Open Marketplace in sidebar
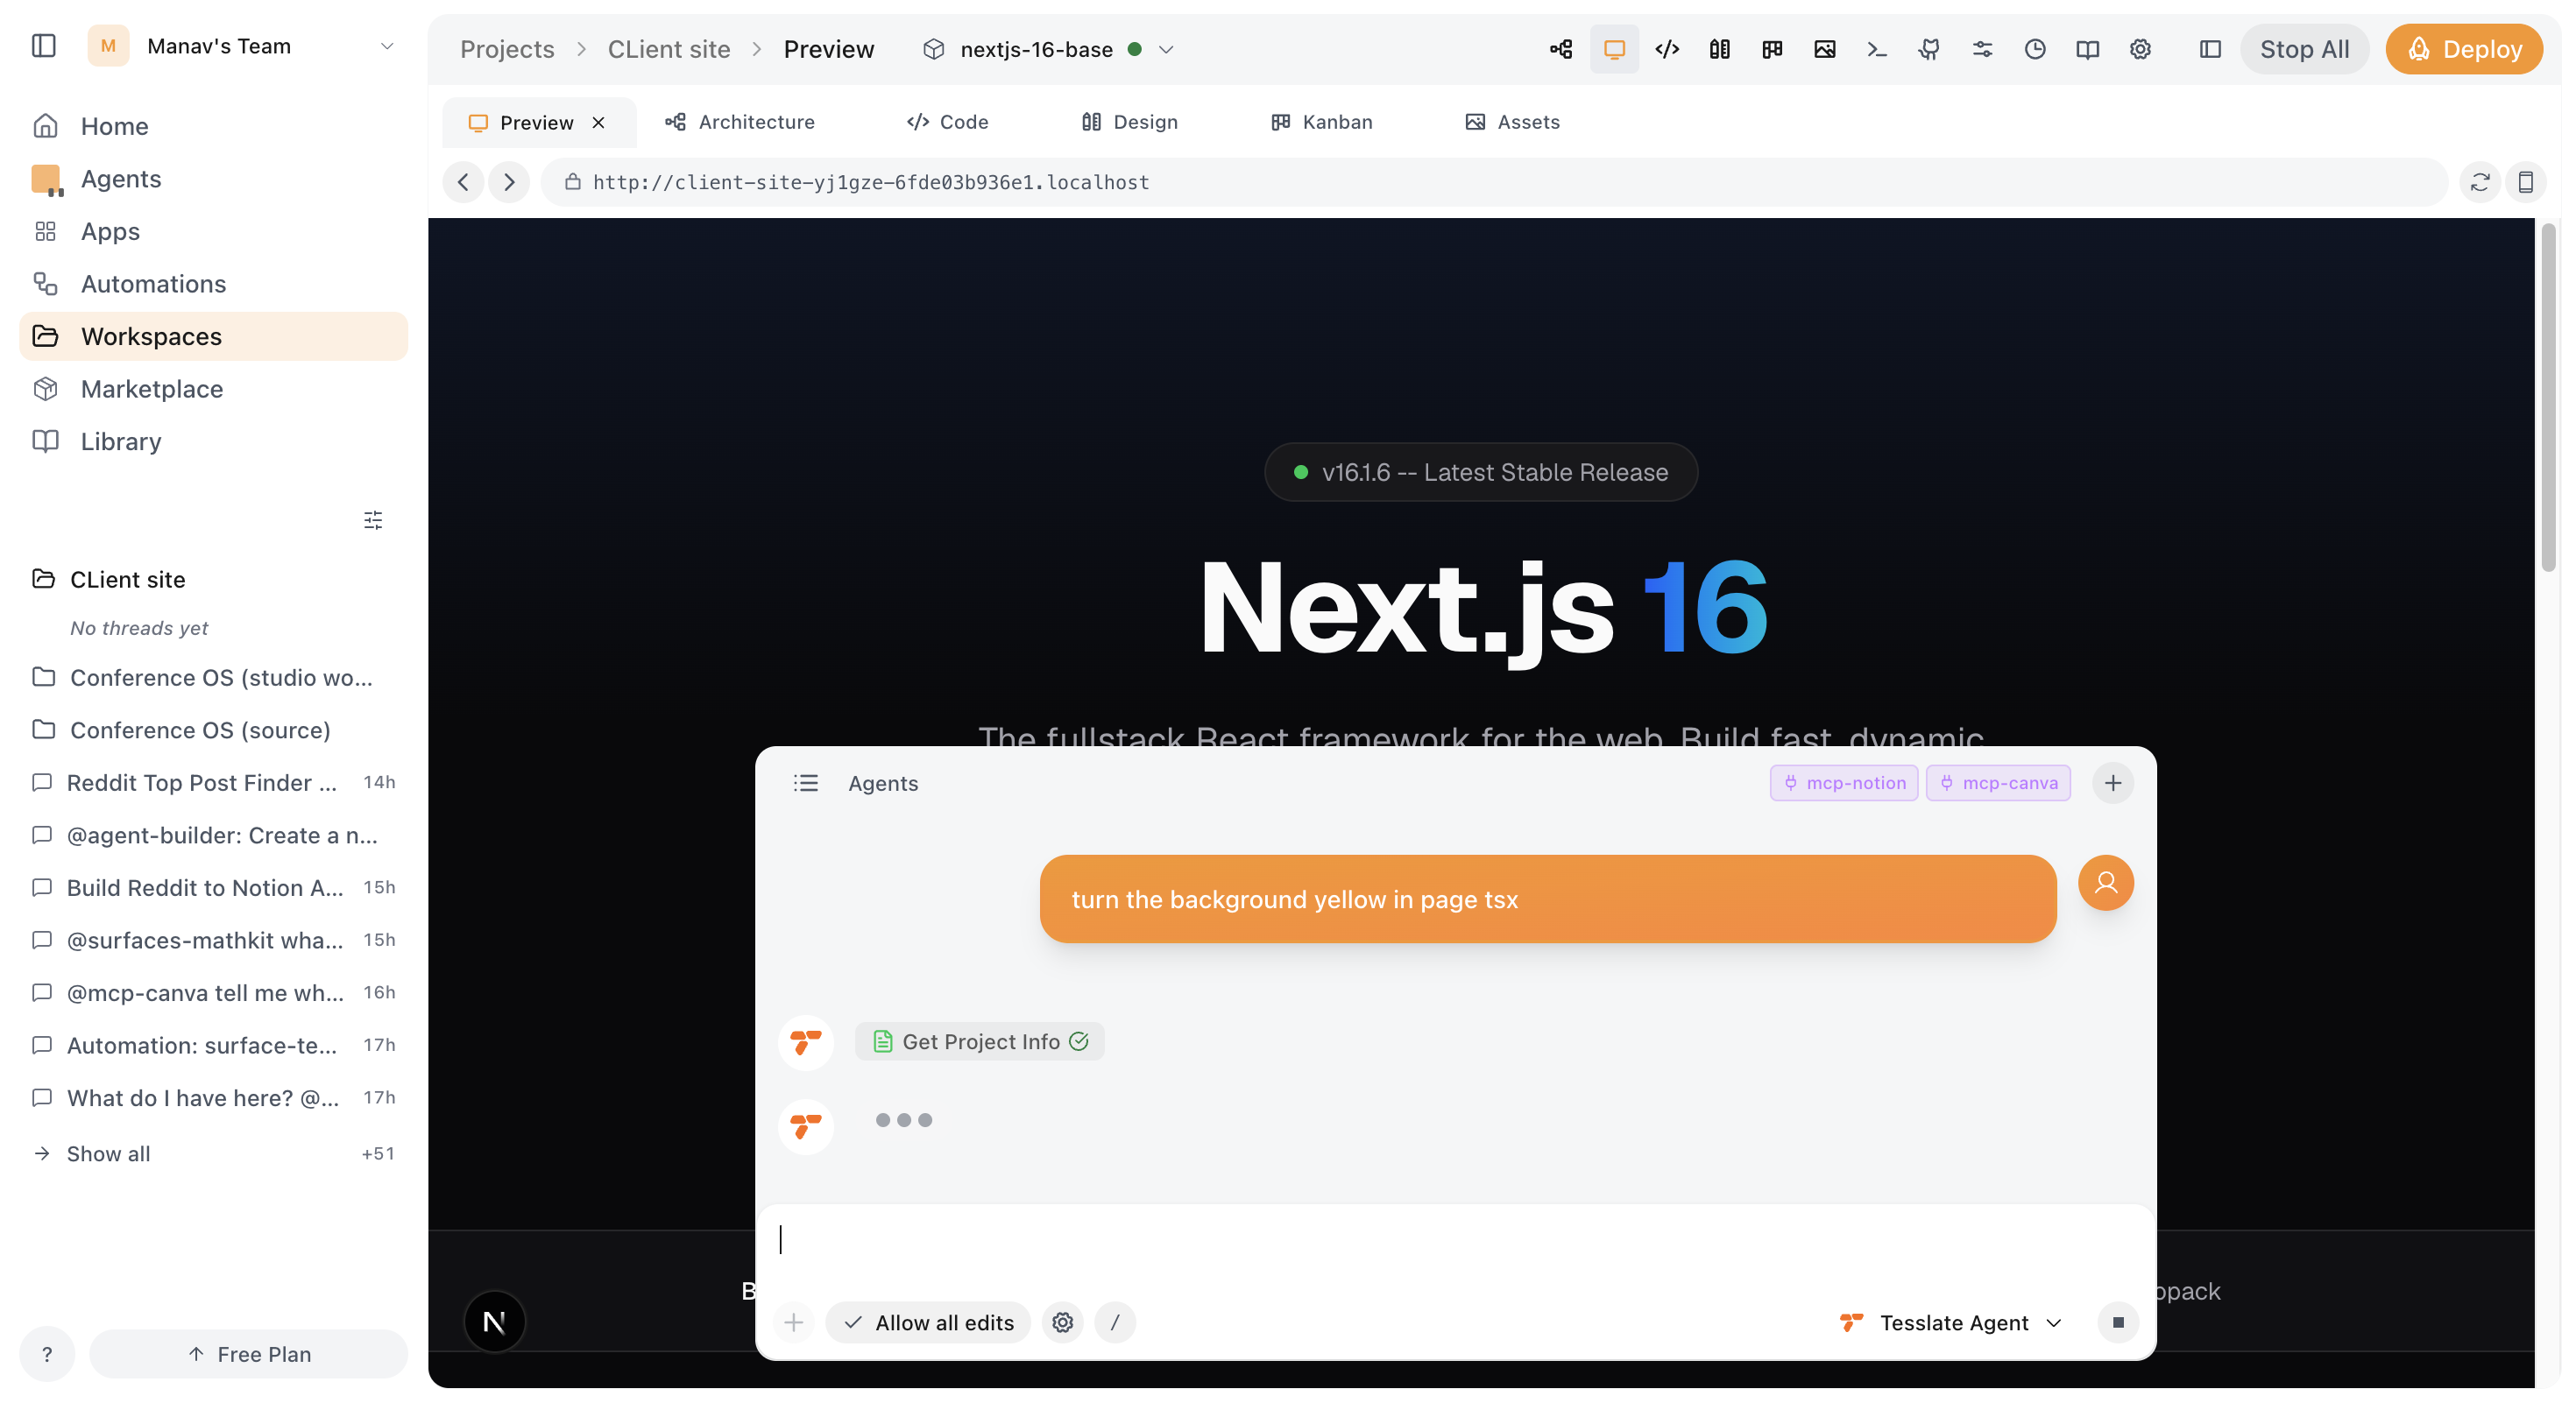The width and height of the screenshot is (2576, 1403). coord(214,389)
